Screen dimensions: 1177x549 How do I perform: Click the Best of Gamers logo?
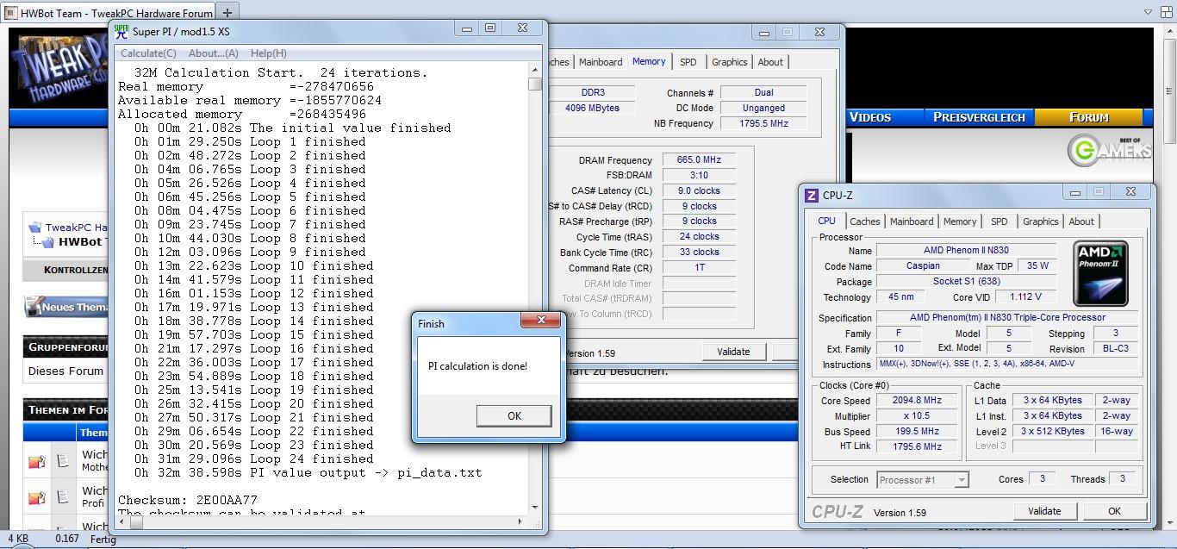(x=1109, y=150)
